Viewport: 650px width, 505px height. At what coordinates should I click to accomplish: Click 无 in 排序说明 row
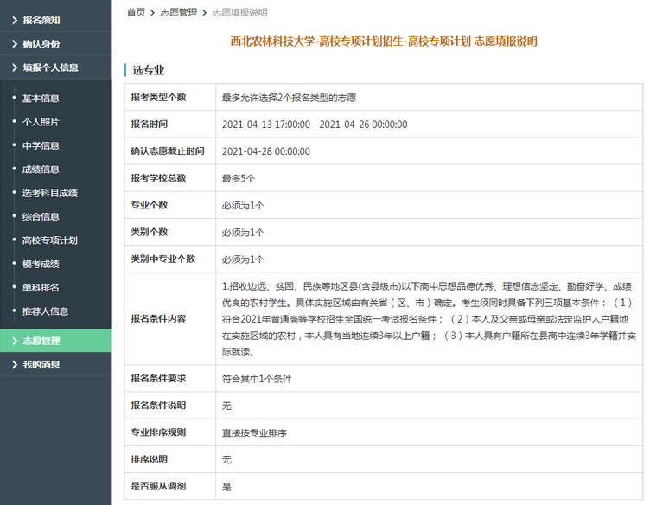click(226, 460)
